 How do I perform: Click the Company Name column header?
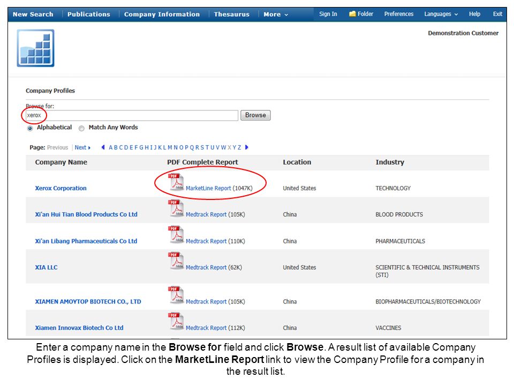61,162
